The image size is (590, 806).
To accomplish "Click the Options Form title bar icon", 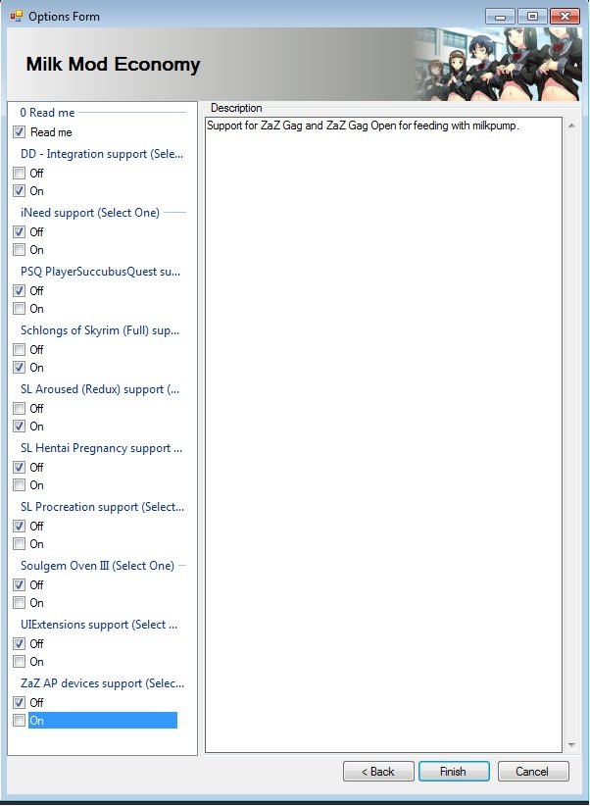I will click(x=16, y=16).
